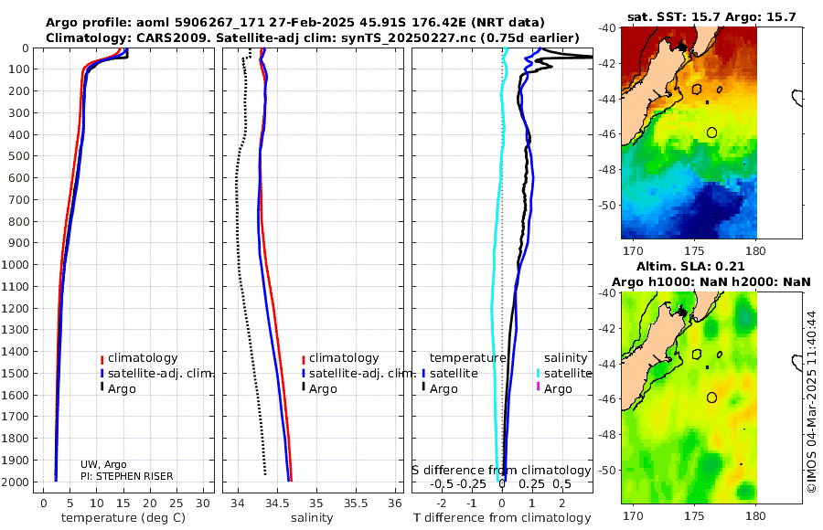Click 'salinity' heading in difference panel legend
823x530 pixels.
pyautogui.click(x=565, y=358)
